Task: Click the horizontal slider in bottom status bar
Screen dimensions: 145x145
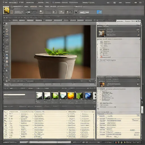Action: pyautogui.click(x=50, y=142)
